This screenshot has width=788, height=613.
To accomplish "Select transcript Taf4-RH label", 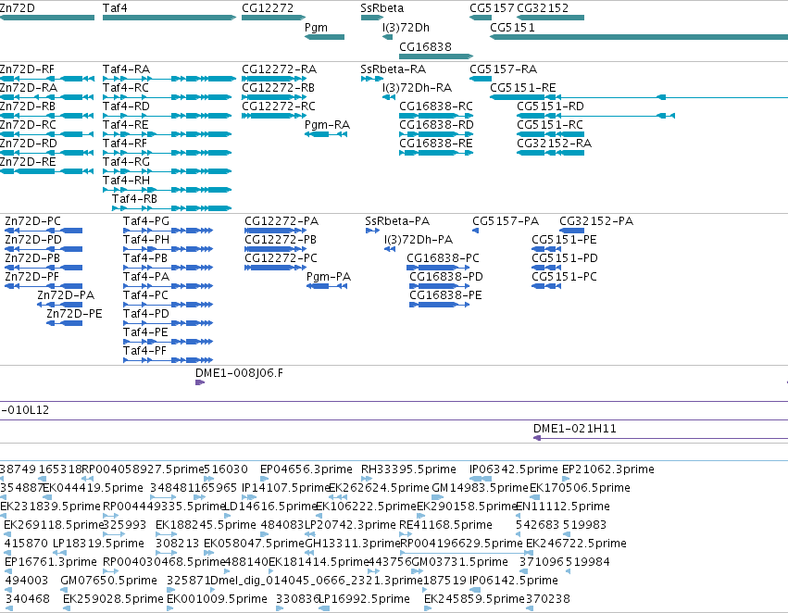I will click(126, 181).
